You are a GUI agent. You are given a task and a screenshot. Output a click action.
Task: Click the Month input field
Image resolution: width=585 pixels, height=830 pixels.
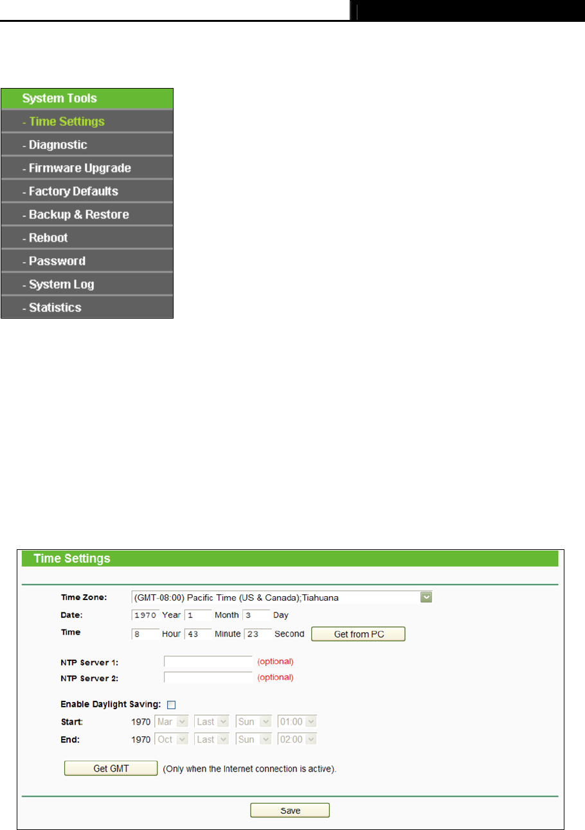[198, 615]
